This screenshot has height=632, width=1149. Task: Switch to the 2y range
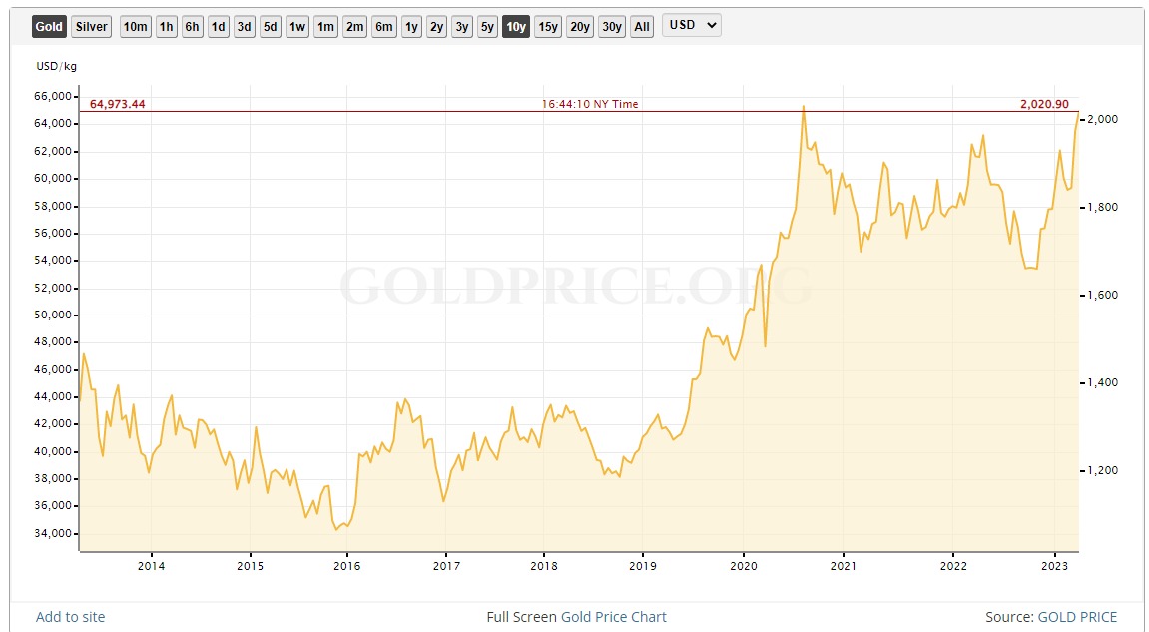pos(436,26)
